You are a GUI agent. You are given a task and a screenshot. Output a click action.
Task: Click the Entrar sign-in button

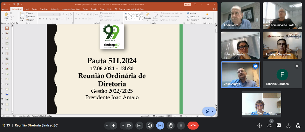point(187,5)
